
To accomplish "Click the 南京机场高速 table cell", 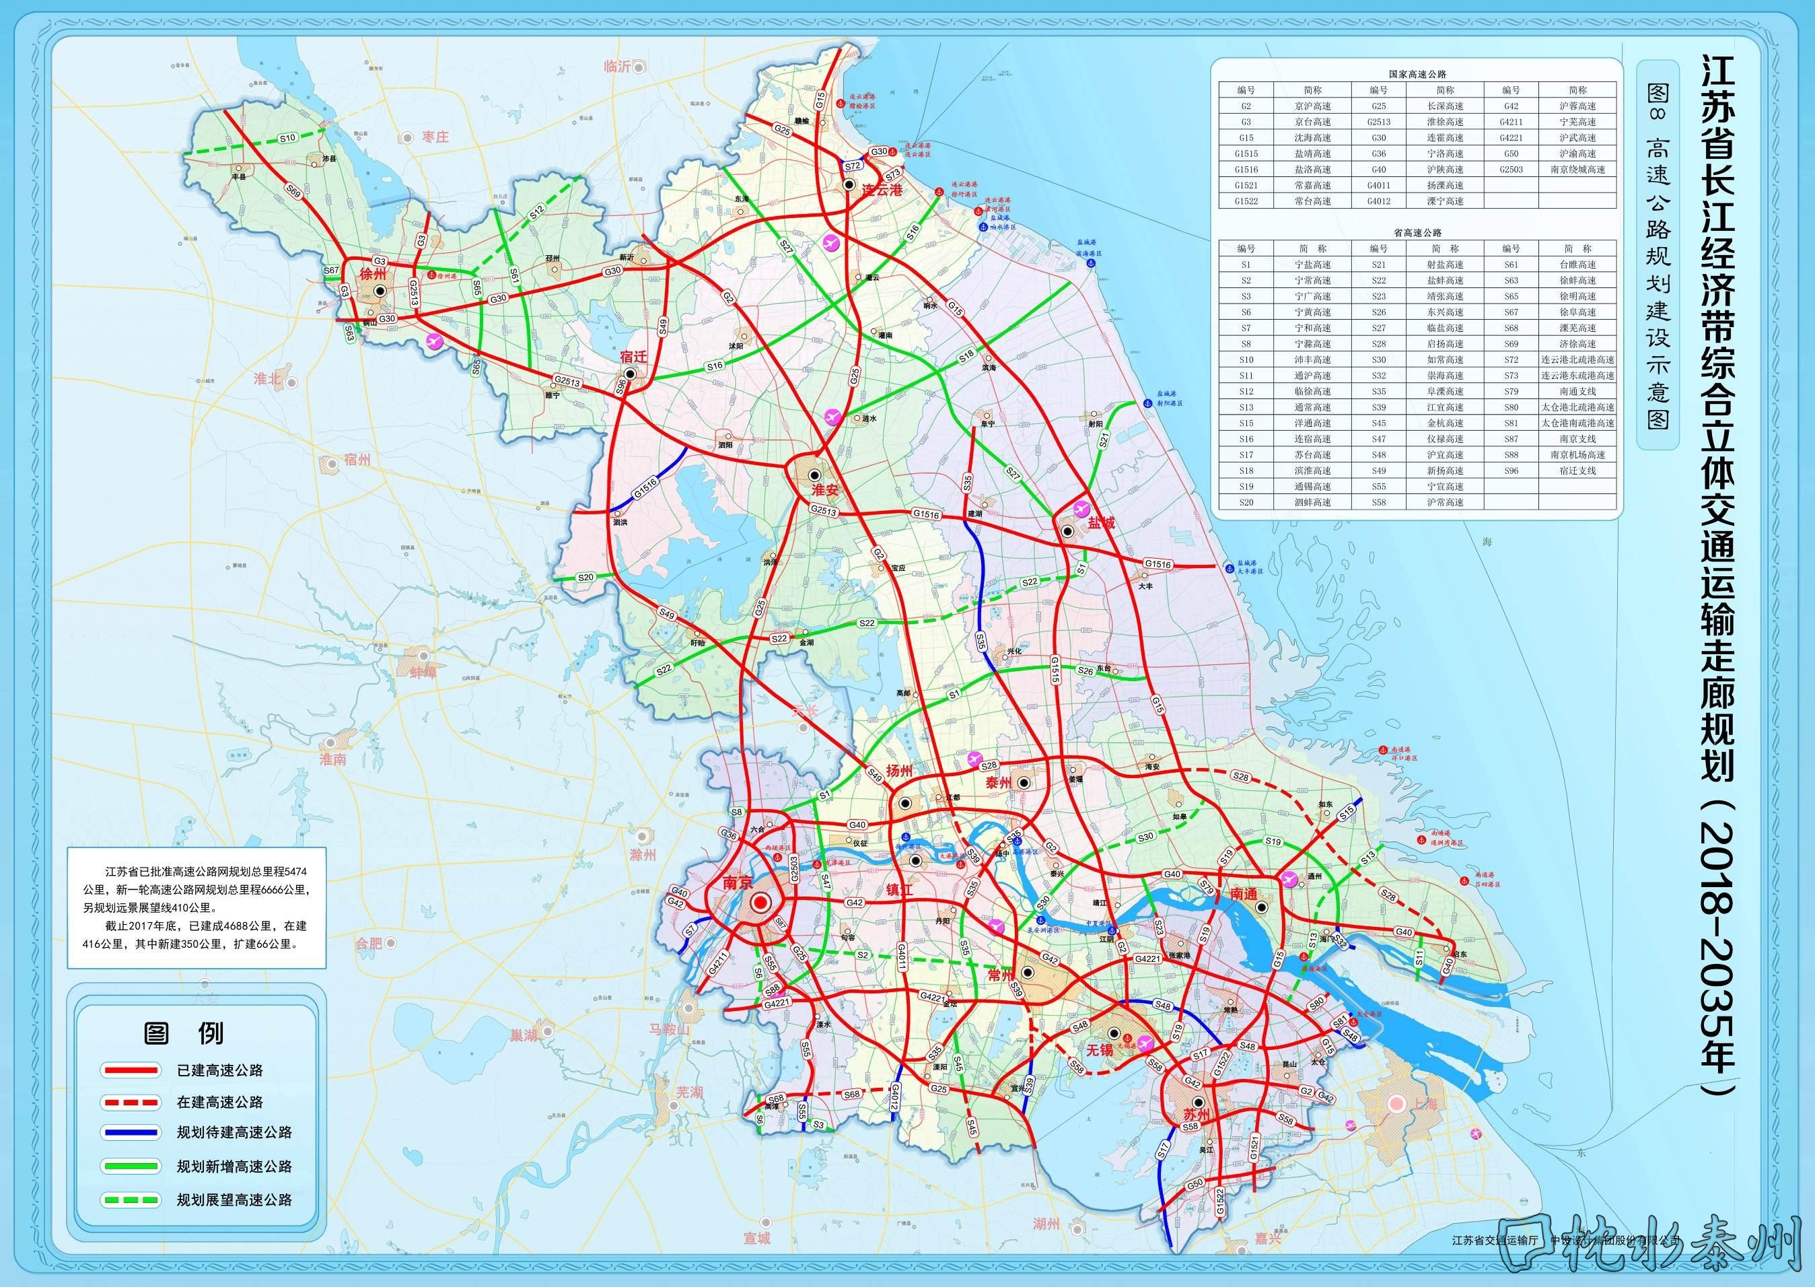I will pyautogui.click(x=1577, y=455).
